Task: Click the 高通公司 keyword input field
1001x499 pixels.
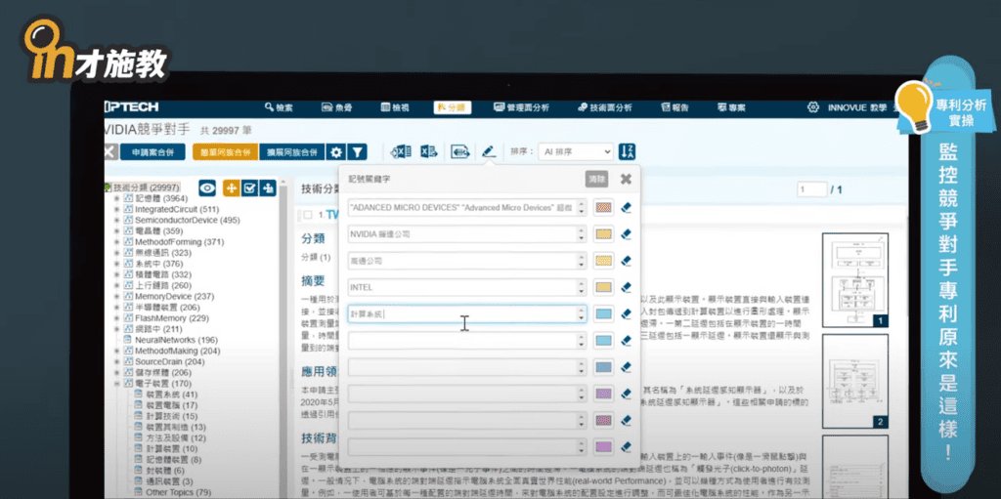Action: 464,261
